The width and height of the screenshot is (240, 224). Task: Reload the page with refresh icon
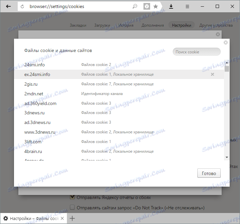click(22, 6)
